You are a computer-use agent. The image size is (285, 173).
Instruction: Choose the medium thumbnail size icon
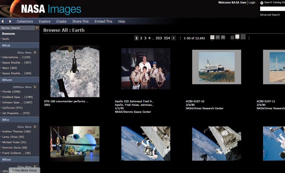point(237,37)
